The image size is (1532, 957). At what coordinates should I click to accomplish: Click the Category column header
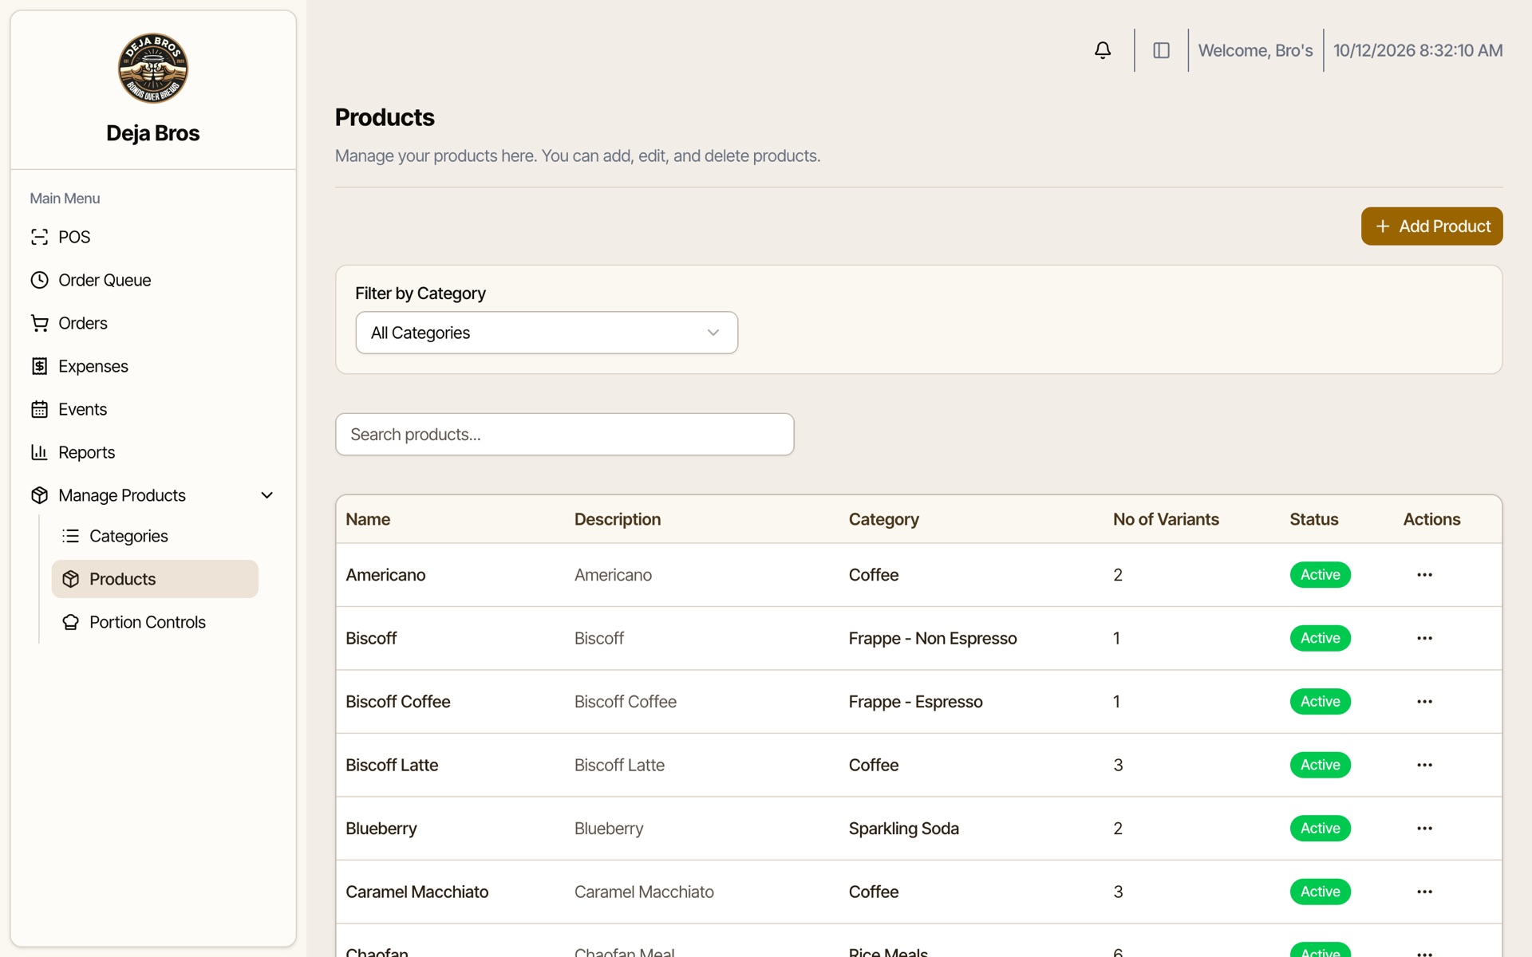click(x=883, y=519)
